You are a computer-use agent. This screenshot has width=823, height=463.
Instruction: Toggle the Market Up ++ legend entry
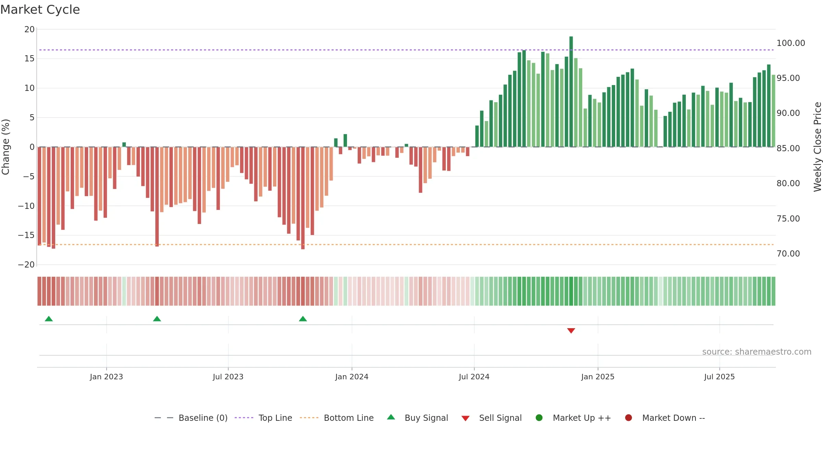click(573, 418)
